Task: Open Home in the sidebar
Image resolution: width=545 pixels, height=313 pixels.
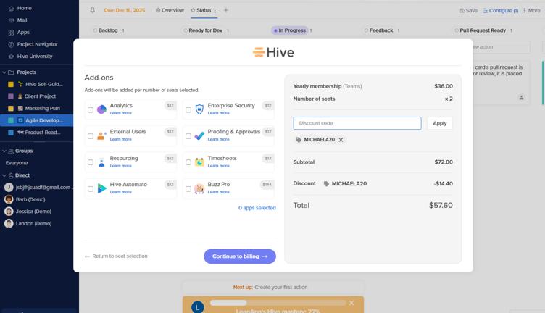Action: pyautogui.click(x=25, y=8)
